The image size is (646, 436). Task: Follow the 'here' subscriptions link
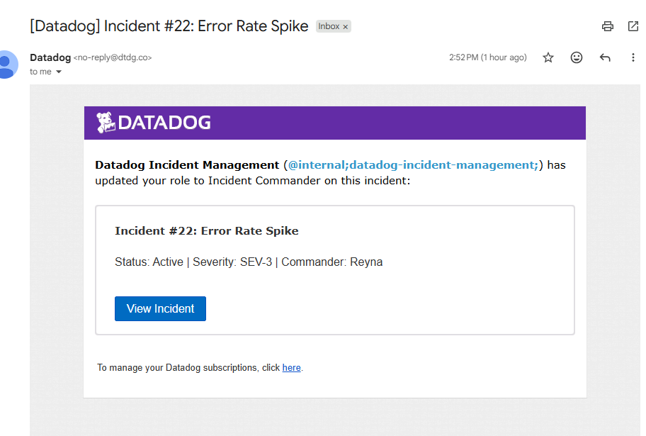click(x=291, y=367)
